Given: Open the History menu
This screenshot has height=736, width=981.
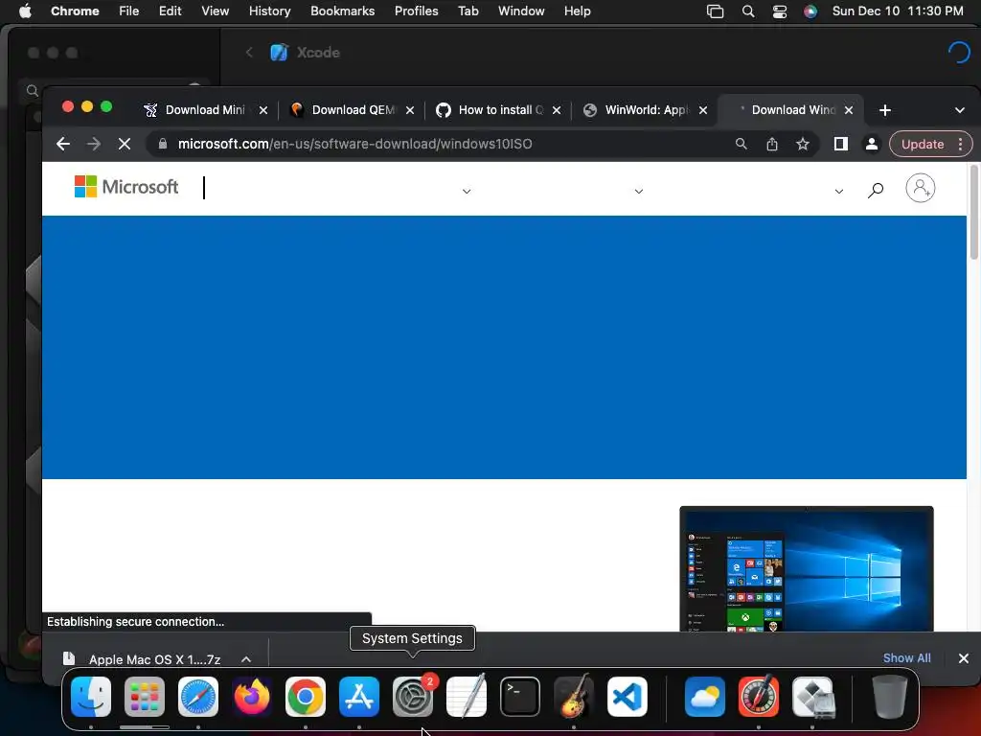Looking at the screenshot, I should point(269,11).
